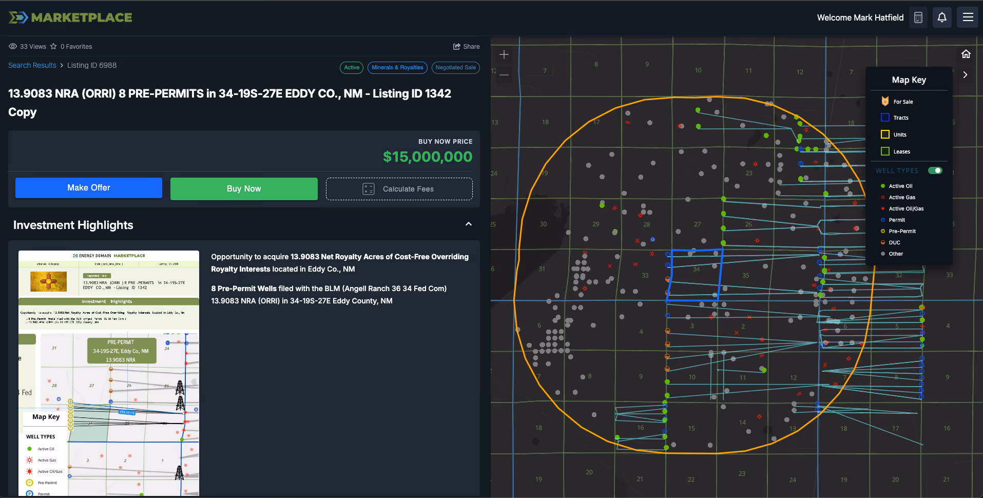This screenshot has height=498, width=983.
Task: Click the blue Tracts legend square
Action: 885,118
